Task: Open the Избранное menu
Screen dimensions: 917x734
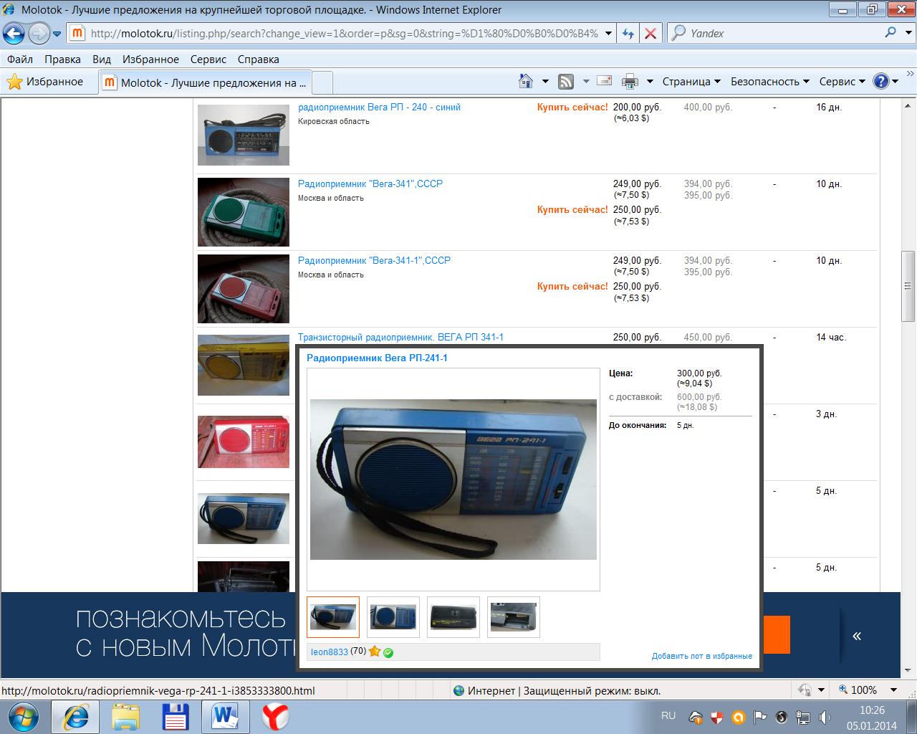Action: [150, 59]
